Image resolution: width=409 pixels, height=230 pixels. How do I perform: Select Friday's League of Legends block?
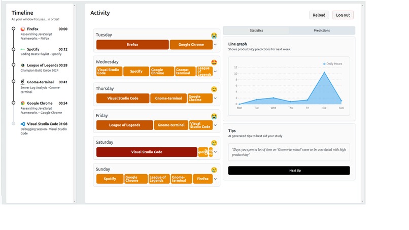tap(125, 125)
